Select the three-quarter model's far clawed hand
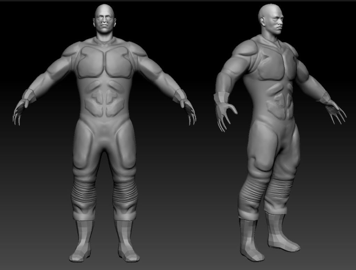 pyautogui.click(x=336, y=111)
